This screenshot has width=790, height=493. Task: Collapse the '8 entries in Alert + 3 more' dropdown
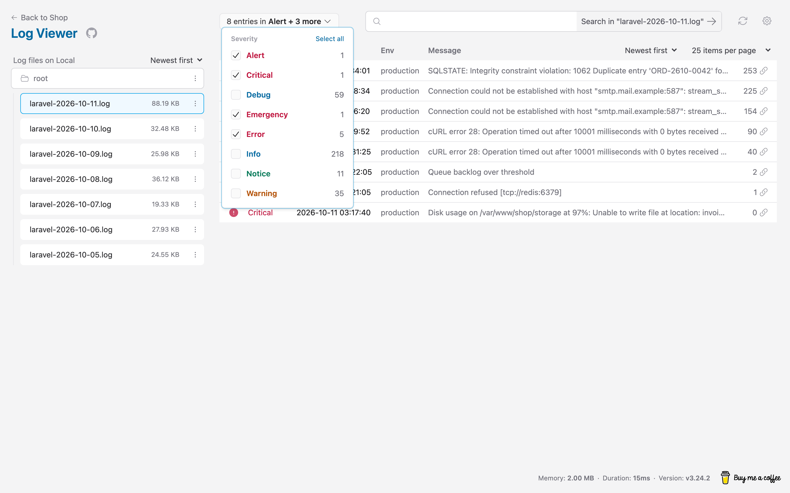tap(279, 21)
